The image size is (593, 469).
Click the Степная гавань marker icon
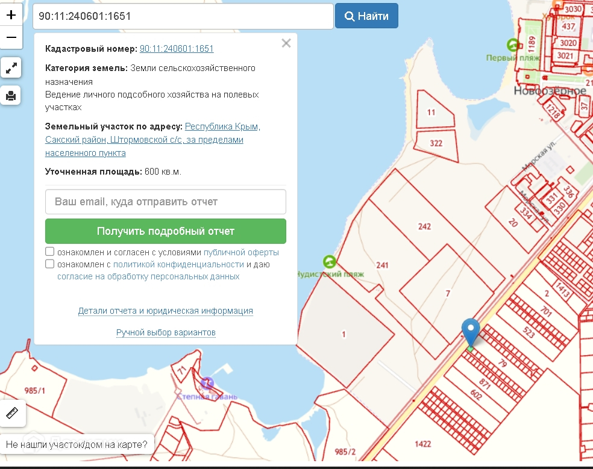[207, 384]
